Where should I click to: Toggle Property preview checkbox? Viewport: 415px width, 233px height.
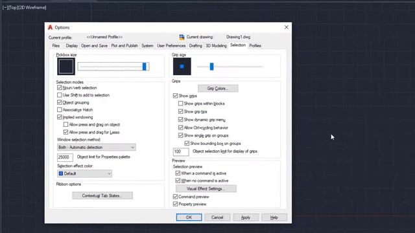[x=175, y=205]
